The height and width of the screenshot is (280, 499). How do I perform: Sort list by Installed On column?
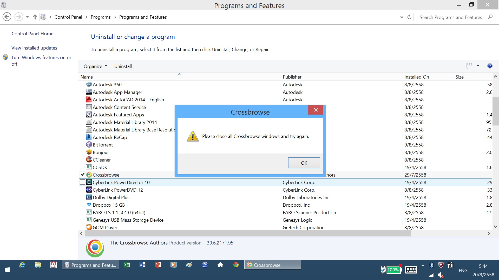click(428, 77)
